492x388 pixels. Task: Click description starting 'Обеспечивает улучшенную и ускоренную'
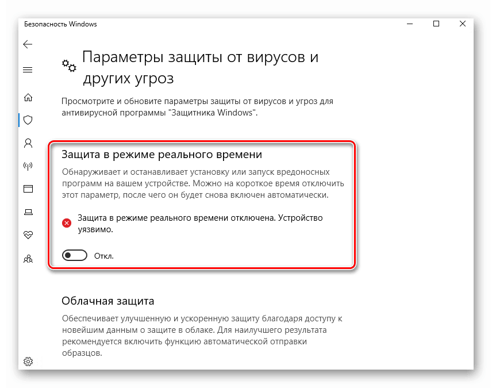[202, 336]
